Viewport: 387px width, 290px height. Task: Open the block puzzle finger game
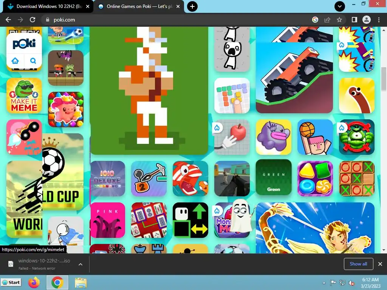click(x=232, y=96)
